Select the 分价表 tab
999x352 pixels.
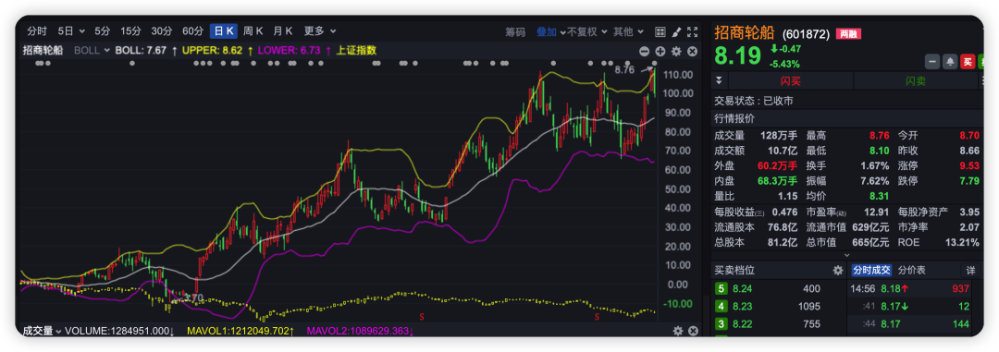click(912, 271)
